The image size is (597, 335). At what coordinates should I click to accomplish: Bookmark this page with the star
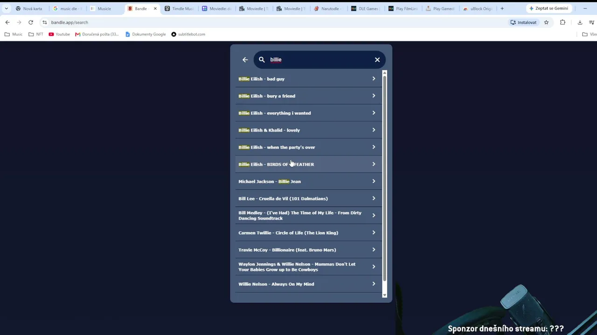[546, 22]
